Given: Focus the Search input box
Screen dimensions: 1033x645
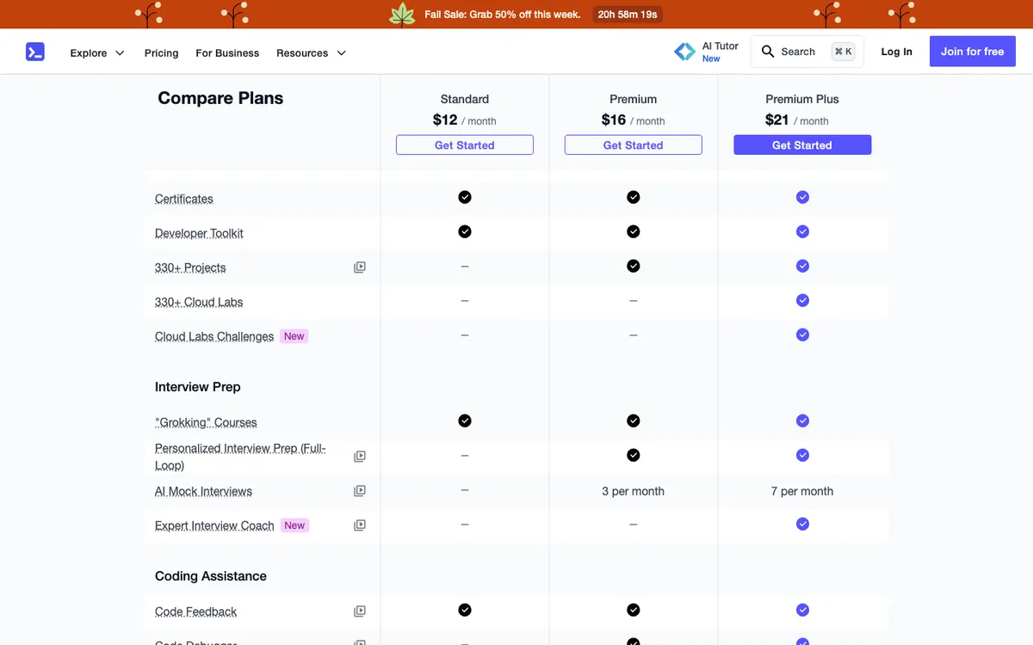Looking at the screenshot, I should click(807, 52).
